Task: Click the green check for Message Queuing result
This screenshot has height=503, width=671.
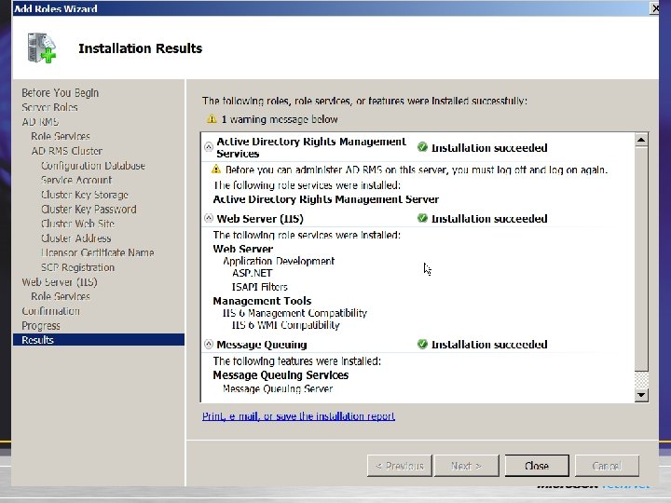Action: pyautogui.click(x=422, y=344)
